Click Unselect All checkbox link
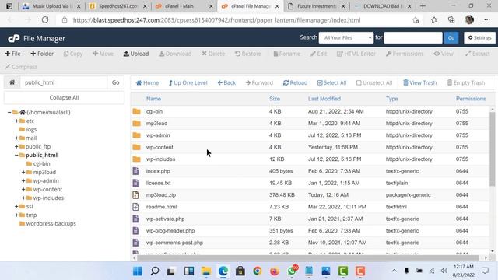This screenshot has height=280, width=498. pyautogui.click(x=374, y=83)
